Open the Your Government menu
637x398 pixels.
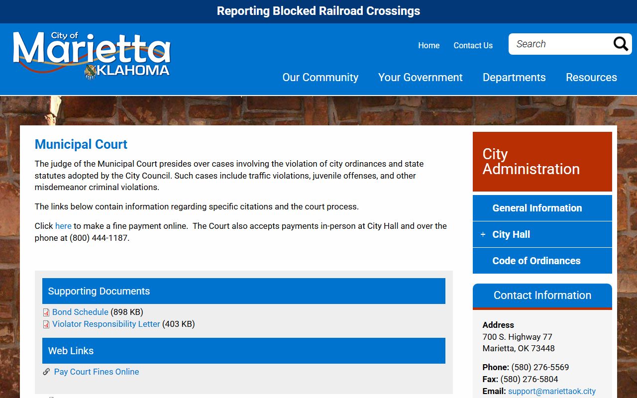tap(421, 77)
